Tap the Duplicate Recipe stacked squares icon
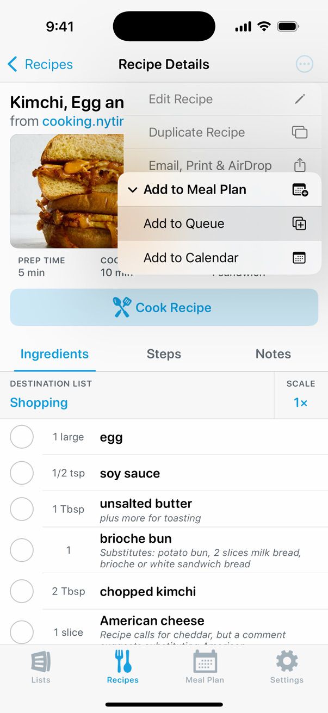The height and width of the screenshot is (713, 328). pyautogui.click(x=300, y=132)
